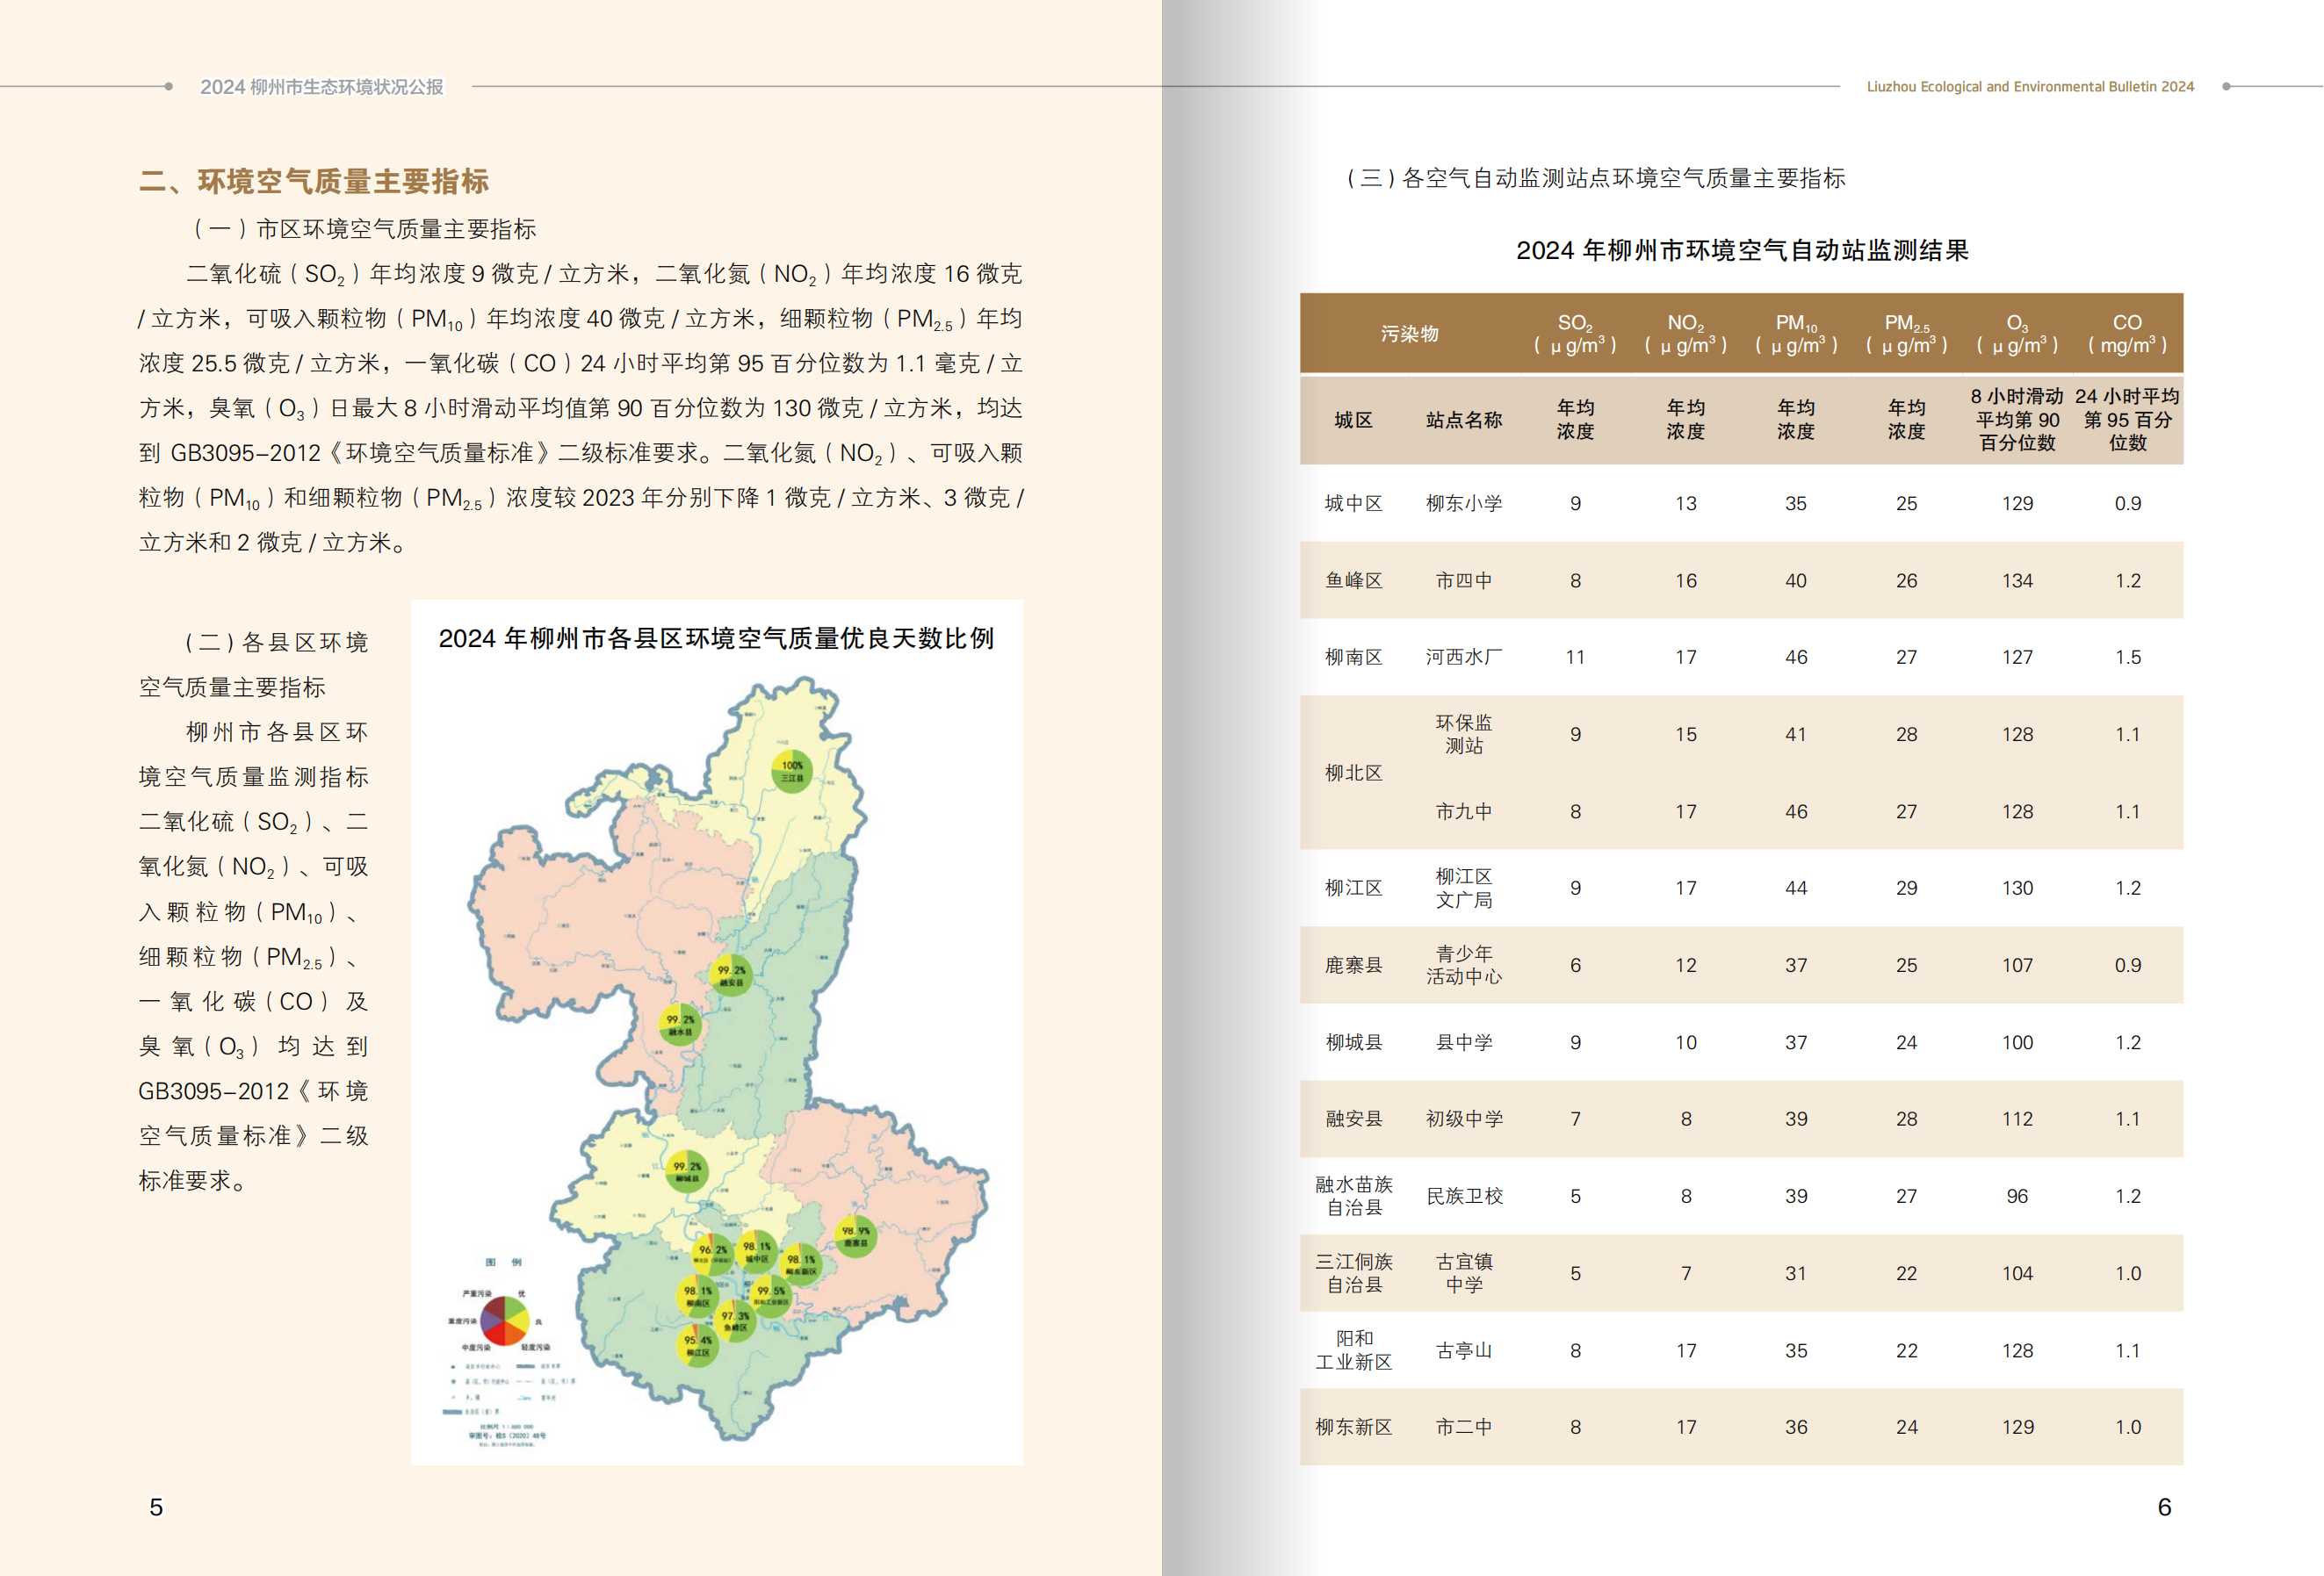The height and width of the screenshot is (1576, 2324).
Task: Click the 阳和工业新区 district cell in the table
Action: 1353,1350
